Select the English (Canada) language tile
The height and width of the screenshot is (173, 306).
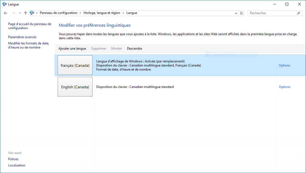75,87
